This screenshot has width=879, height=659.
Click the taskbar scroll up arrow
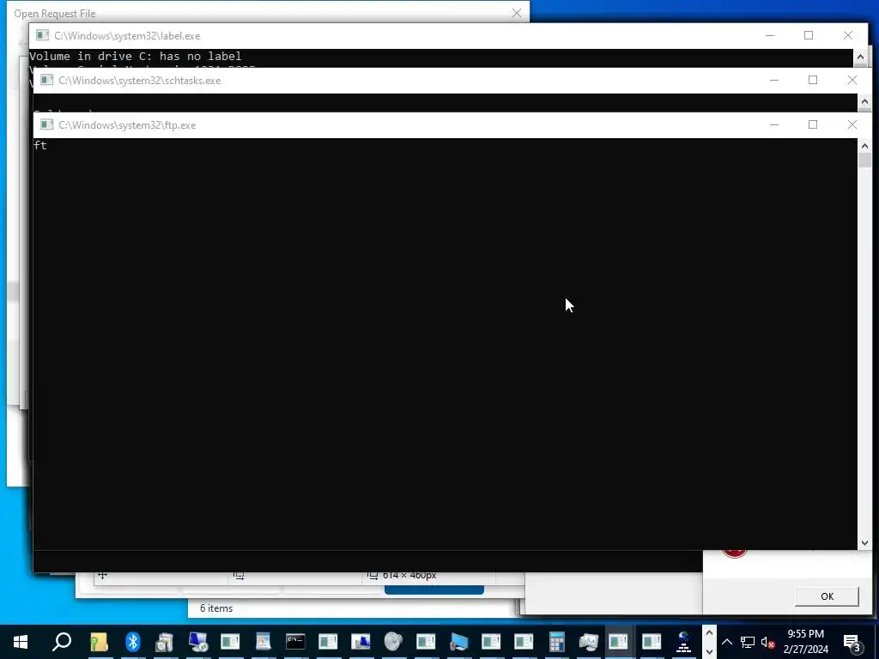point(708,633)
